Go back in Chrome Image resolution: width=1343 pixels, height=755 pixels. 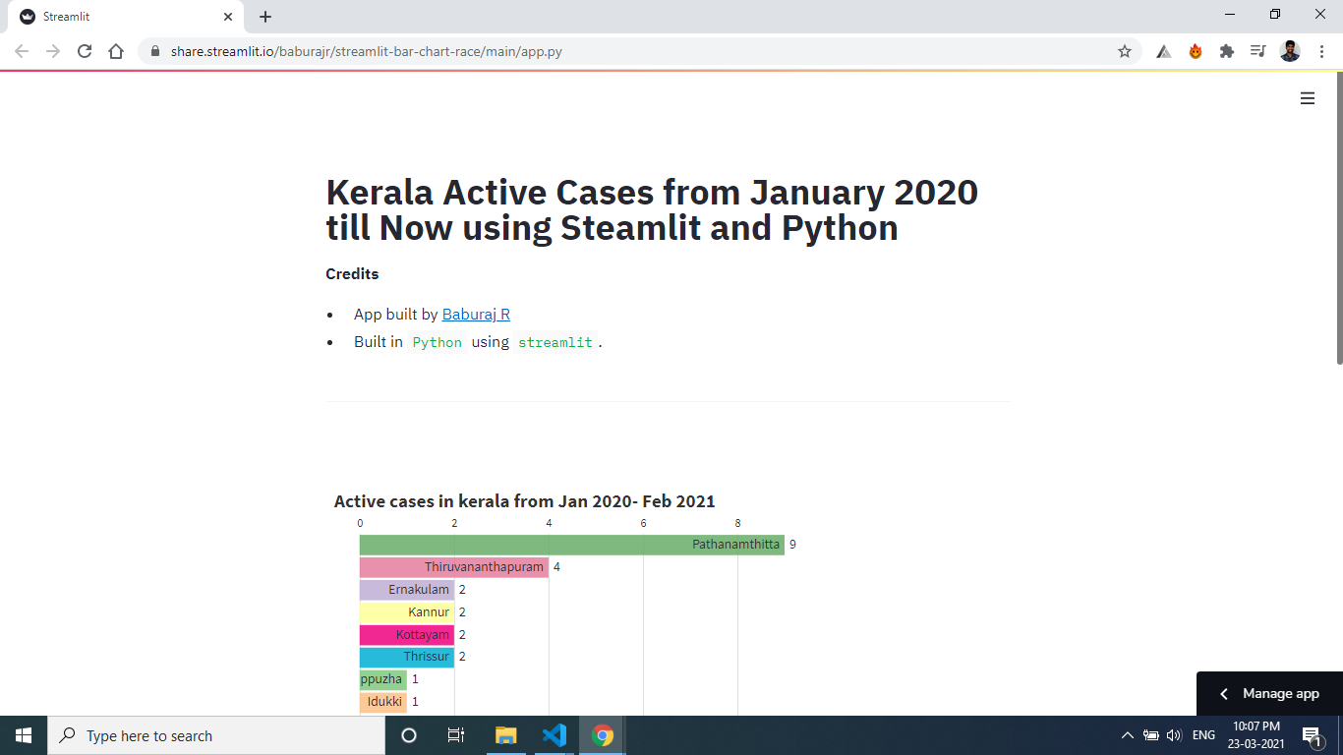click(x=22, y=51)
